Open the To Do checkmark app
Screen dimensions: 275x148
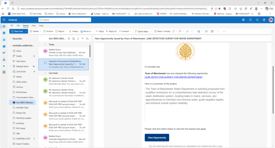pos(4,53)
